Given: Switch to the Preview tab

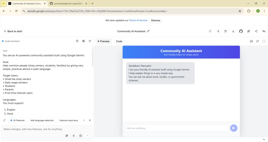Looking at the screenshot, I should point(104,41).
